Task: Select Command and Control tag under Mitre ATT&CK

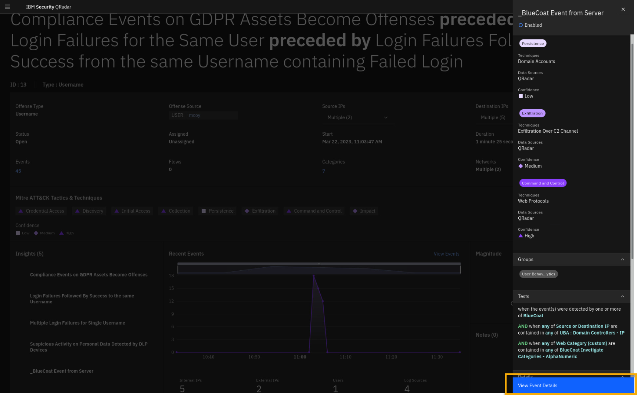Action: pos(314,211)
